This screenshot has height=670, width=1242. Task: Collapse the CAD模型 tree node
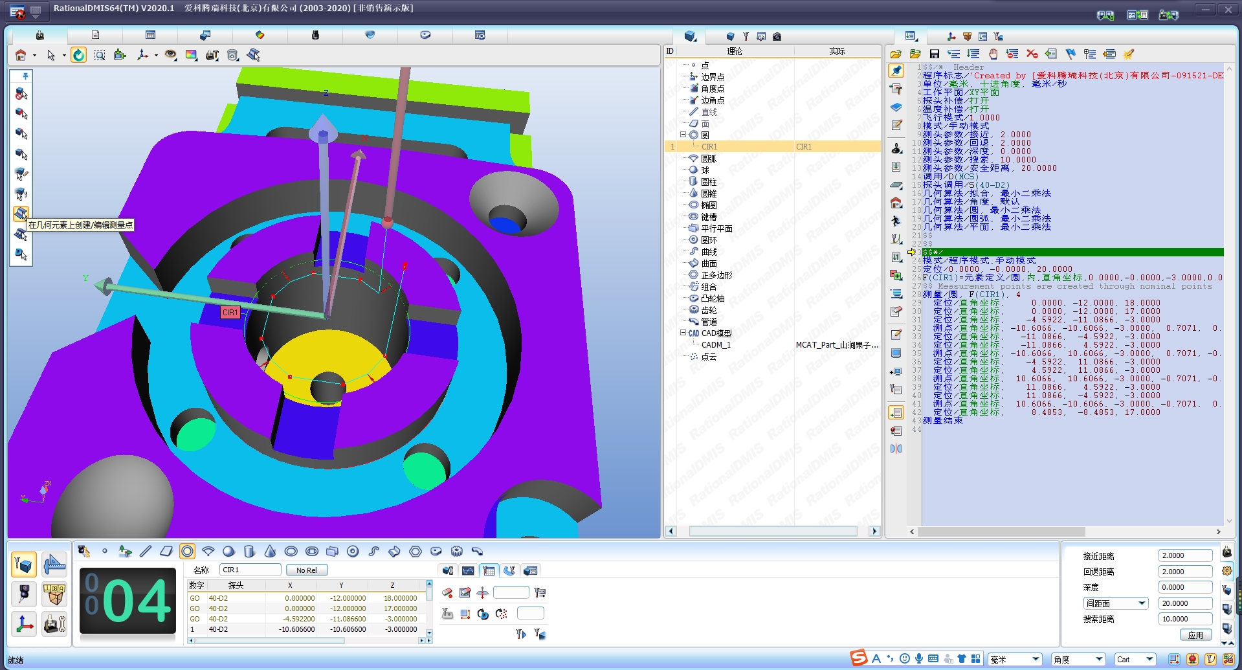coord(683,333)
